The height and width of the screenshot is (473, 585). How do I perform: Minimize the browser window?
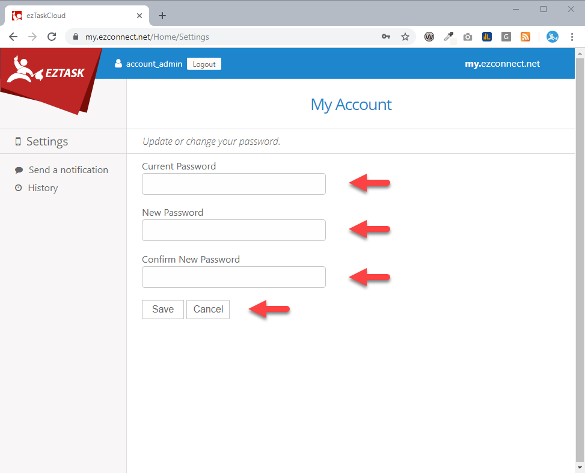tap(516, 9)
